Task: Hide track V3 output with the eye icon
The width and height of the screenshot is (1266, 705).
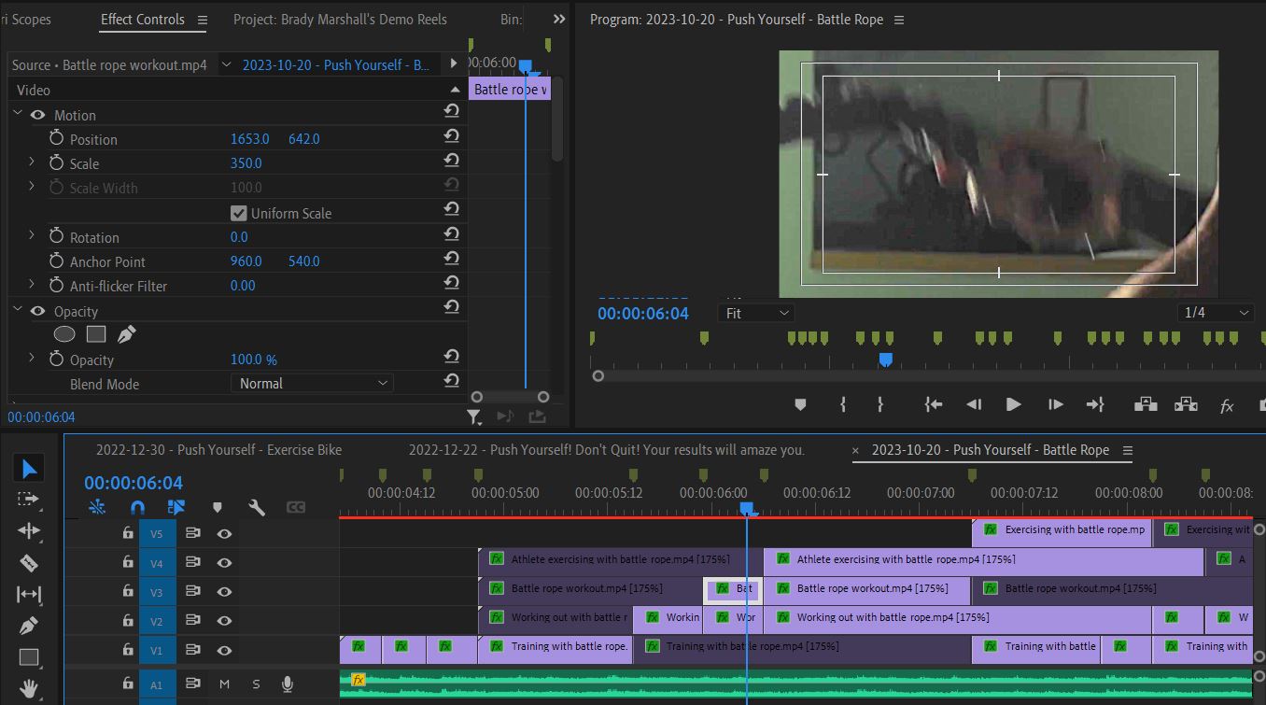Action: point(224,591)
